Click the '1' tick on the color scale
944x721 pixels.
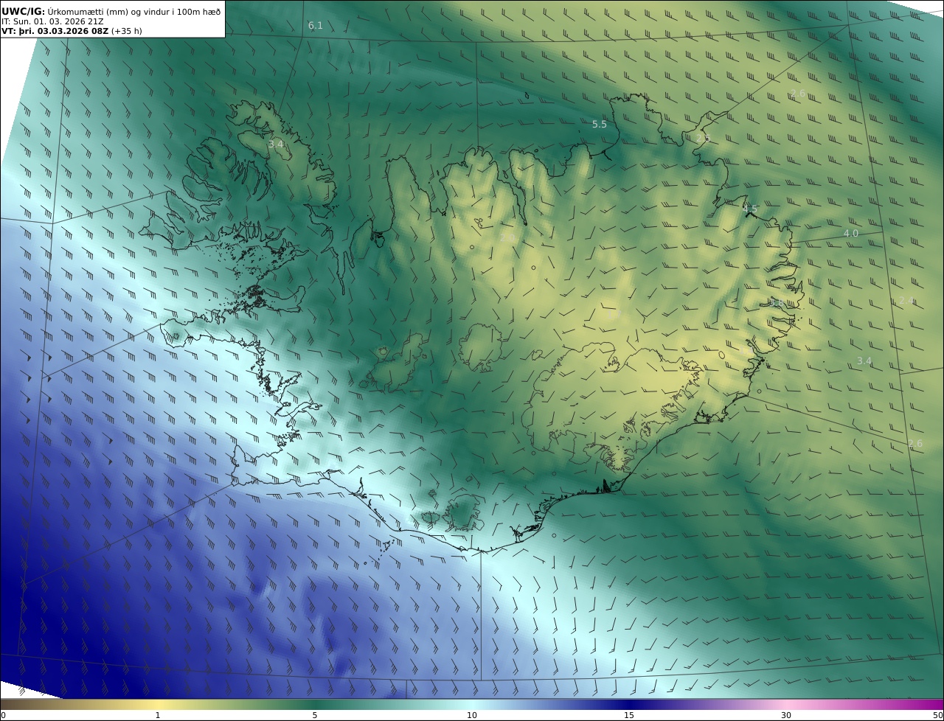point(157,715)
